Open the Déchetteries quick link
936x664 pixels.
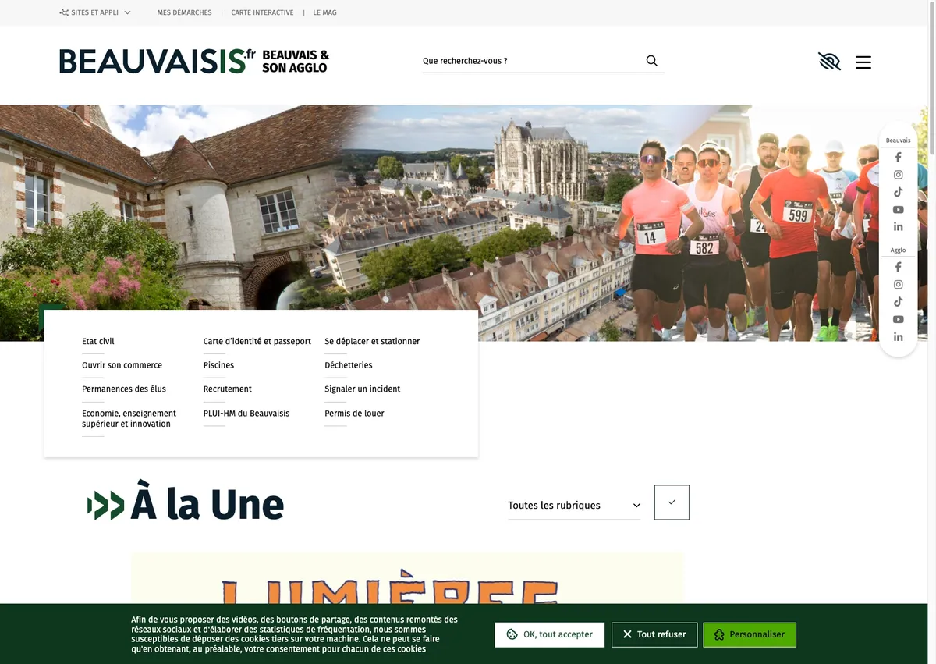pos(349,365)
